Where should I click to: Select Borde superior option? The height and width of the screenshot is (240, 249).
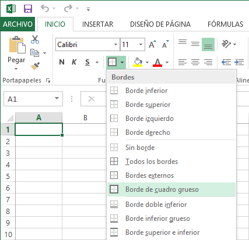click(x=171, y=105)
